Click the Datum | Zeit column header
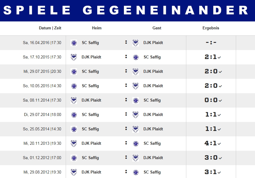 [x=50, y=28]
